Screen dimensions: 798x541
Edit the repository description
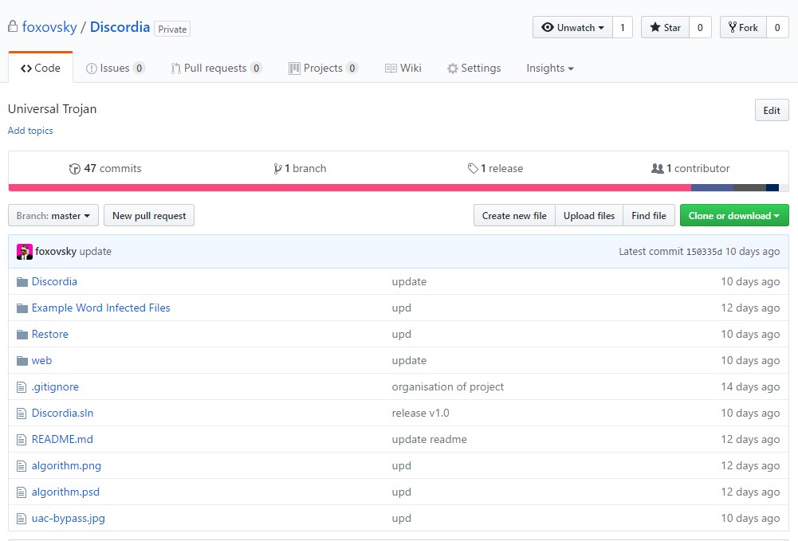coord(772,110)
